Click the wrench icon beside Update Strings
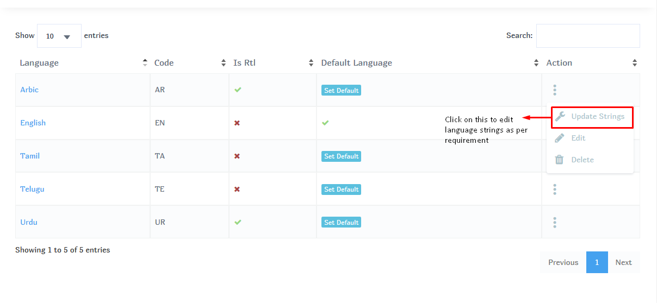This screenshot has width=657, height=303. [x=560, y=117]
